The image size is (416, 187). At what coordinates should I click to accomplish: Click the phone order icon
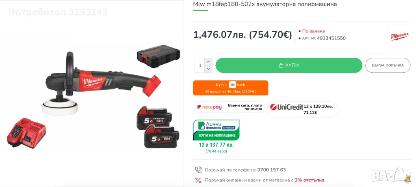[198, 170]
